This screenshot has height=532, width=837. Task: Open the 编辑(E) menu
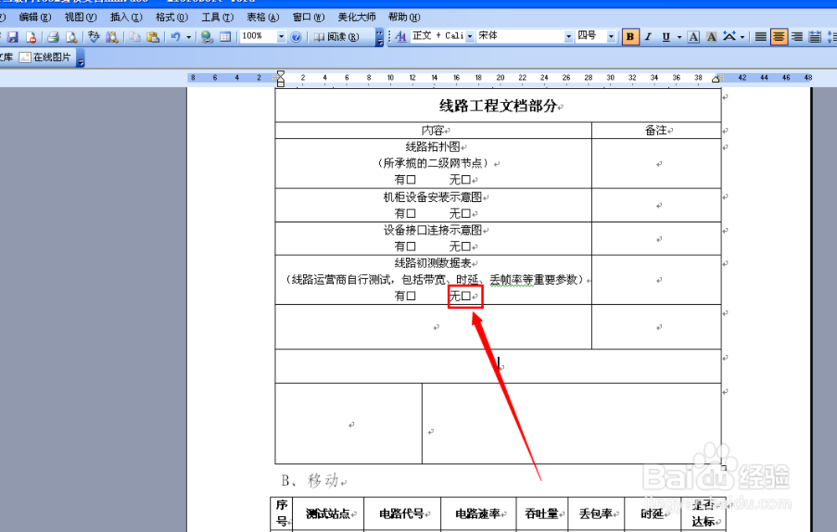pyautogui.click(x=35, y=17)
